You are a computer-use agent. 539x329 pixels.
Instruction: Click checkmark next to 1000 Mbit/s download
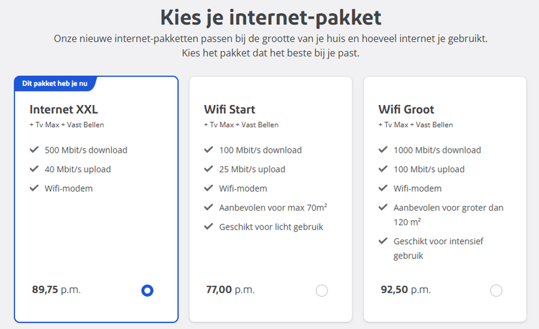pyautogui.click(x=383, y=150)
